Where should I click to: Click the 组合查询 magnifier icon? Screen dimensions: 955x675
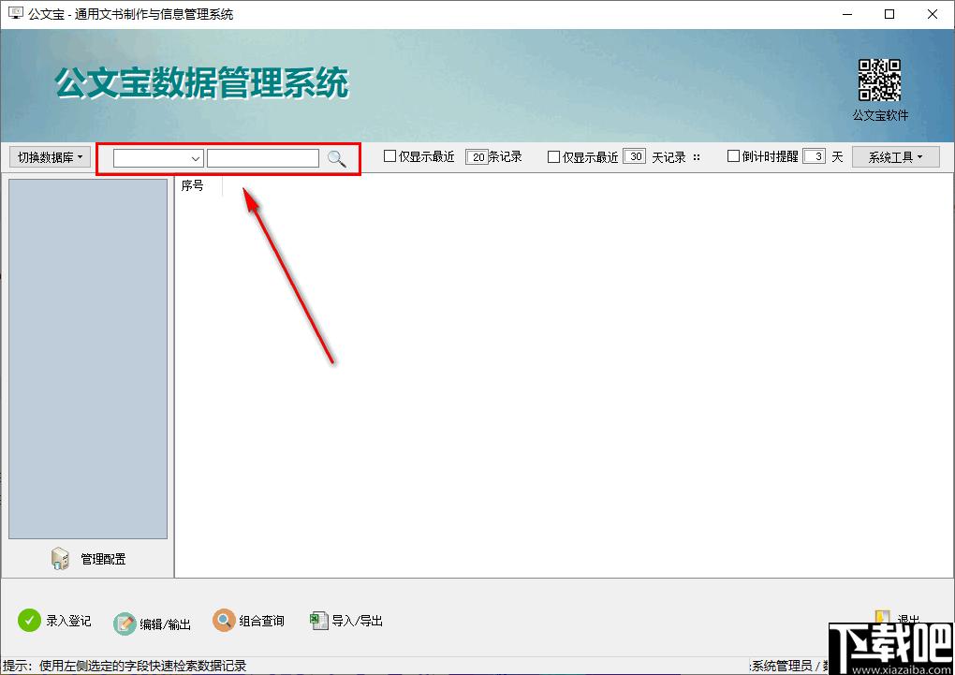coord(224,620)
